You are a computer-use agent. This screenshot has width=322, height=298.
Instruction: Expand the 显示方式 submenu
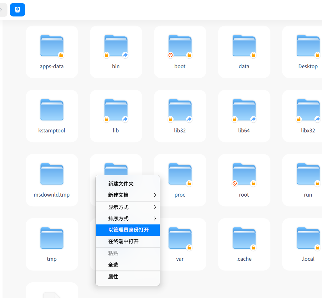click(x=128, y=207)
